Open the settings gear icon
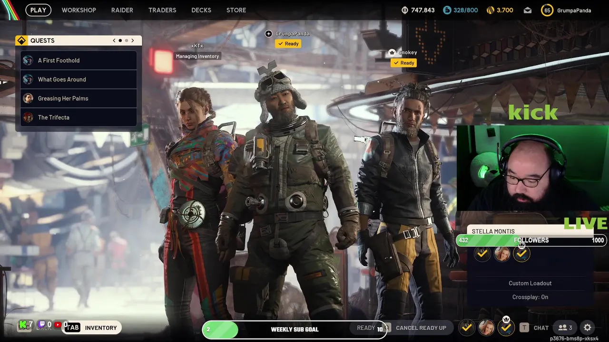The image size is (609, 342). 588,328
